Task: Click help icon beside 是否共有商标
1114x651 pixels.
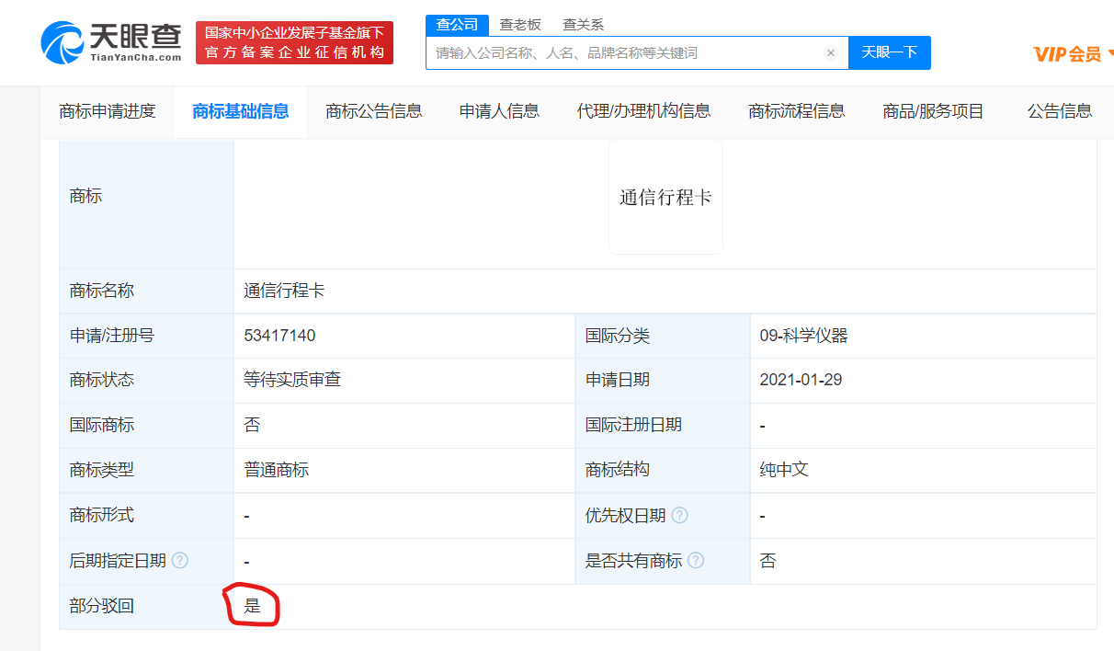Action: (x=696, y=561)
